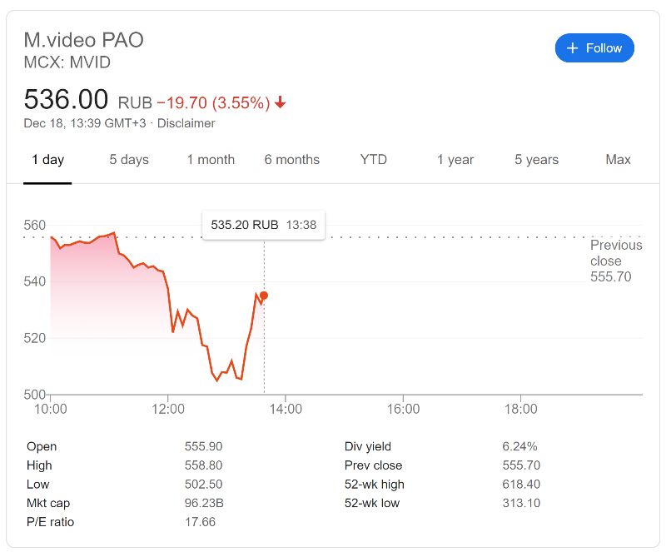The height and width of the screenshot is (552, 666).
Task: Open the Disclaimer link
Action: click(186, 123)
